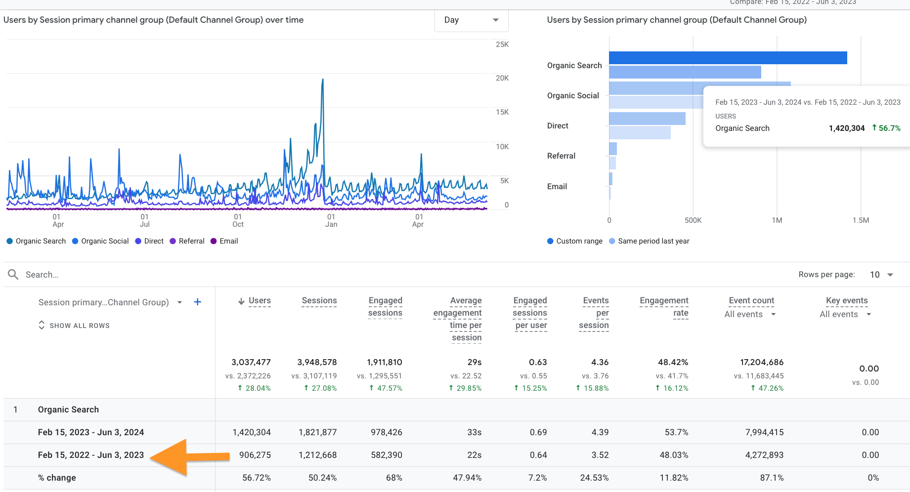
Task: Toggle Custom range legend in bar chart
Action: tap(575, 241)
